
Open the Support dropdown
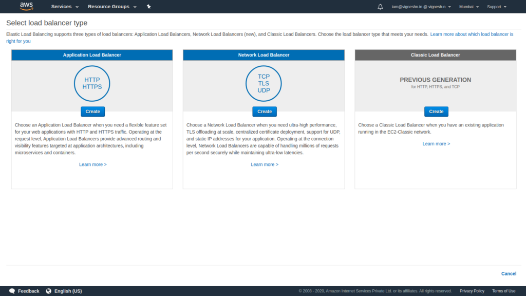pos(497,7)
